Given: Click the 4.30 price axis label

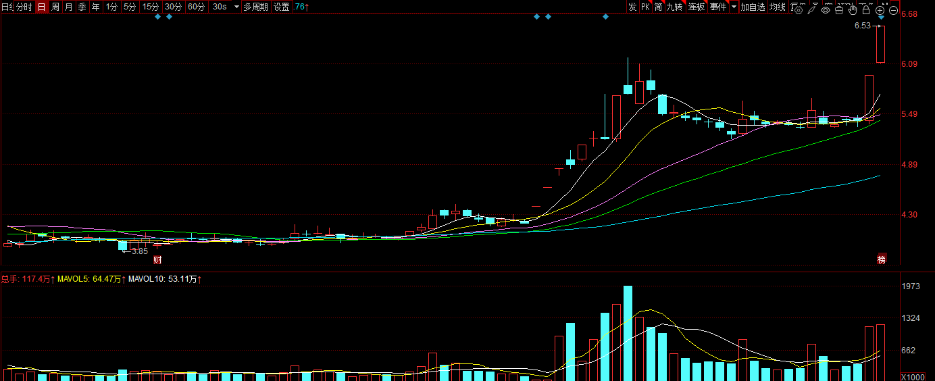Looking at the screenshot, I should (x=909, y=215).
